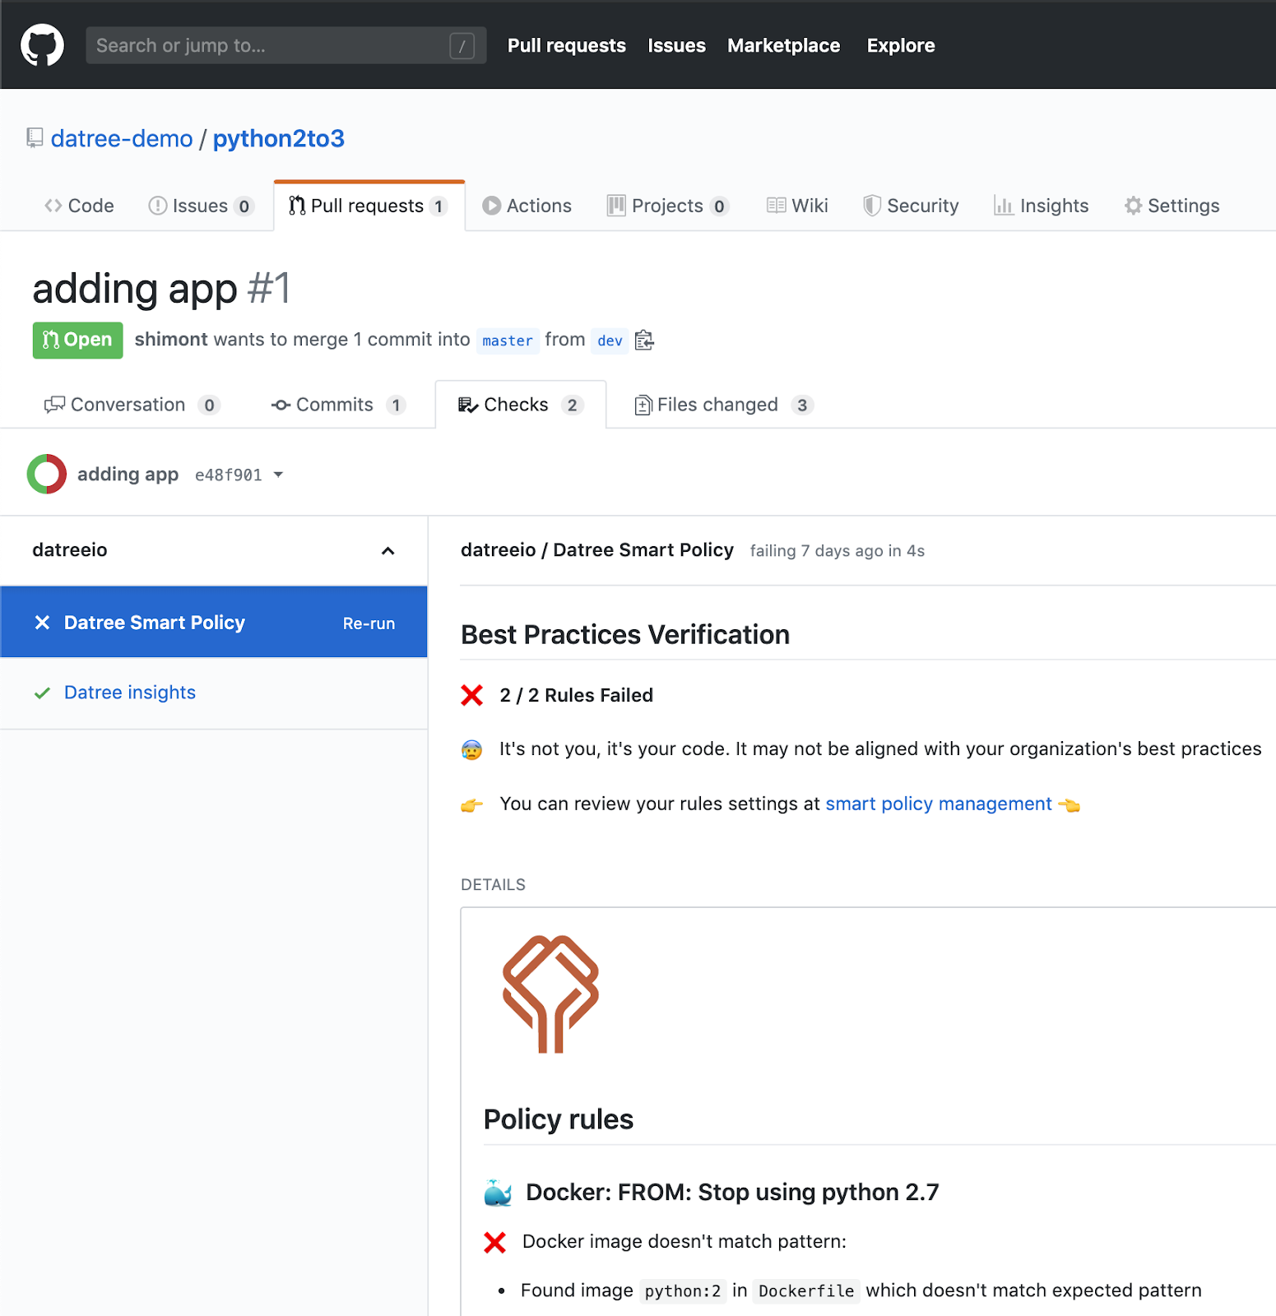The height and width of the screenshot is (1316, 1276).
Task: Click Issues in top navigation bar
Action: click(676, 46)
